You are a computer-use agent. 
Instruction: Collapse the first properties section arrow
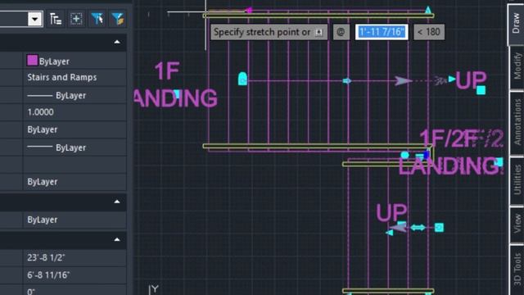pyautogui.click(x=117, y=42)
